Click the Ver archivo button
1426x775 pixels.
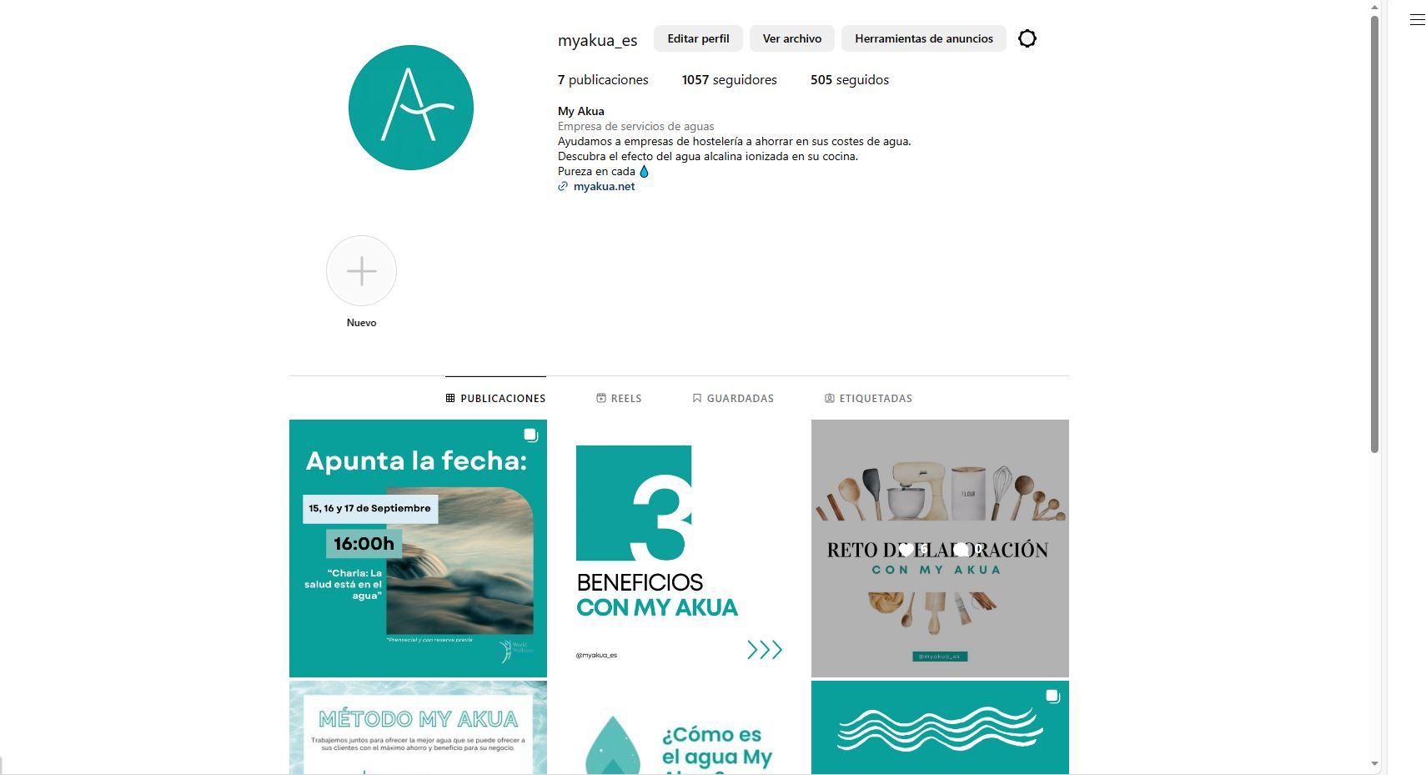point(792,38)
